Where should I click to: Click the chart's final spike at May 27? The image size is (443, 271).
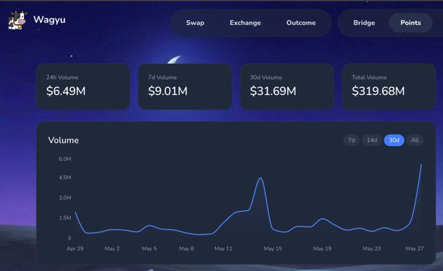point(421,165)
